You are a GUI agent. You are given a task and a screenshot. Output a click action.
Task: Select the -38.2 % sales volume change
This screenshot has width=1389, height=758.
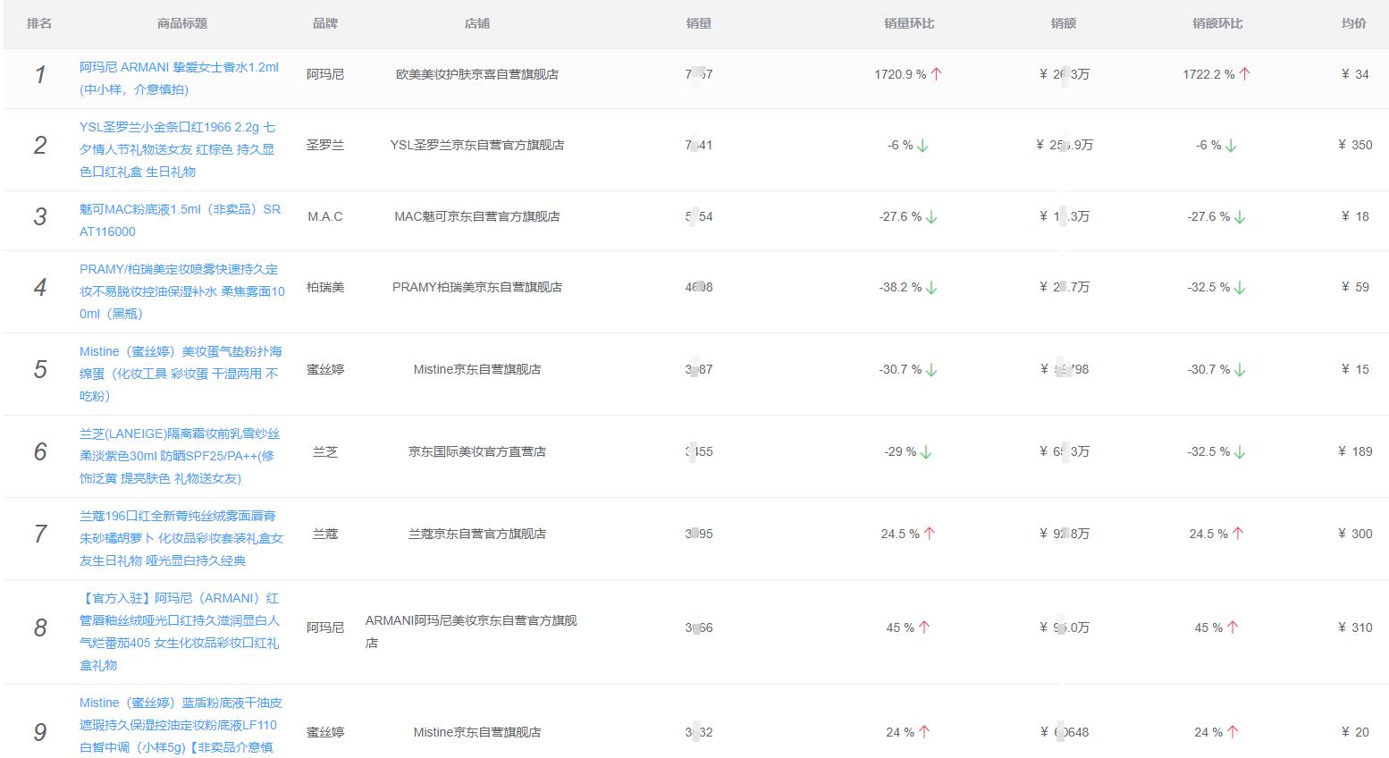900,287
